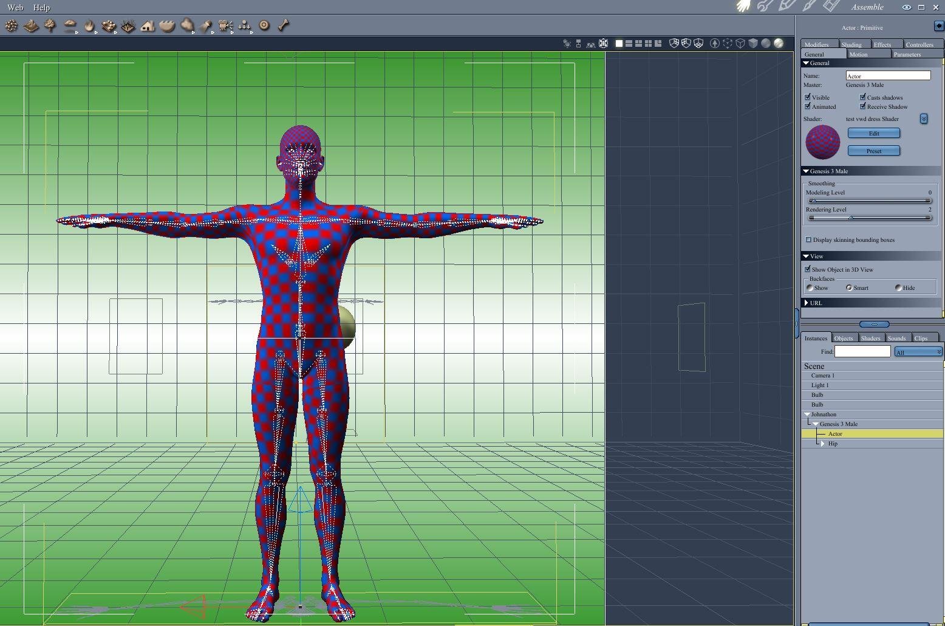Click the particle cluster icon in toolbar
Screen dimensions: 945x626
coord(12,26)
